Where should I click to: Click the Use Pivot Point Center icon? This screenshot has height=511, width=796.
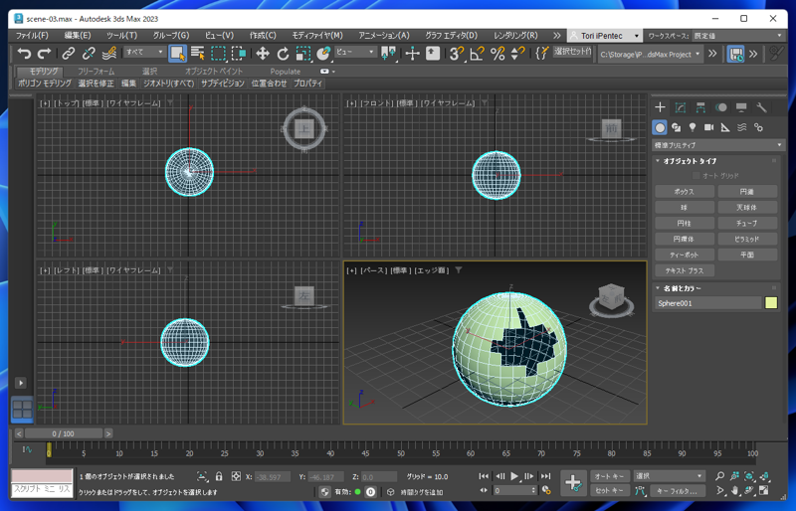click(x=388, y=53)
